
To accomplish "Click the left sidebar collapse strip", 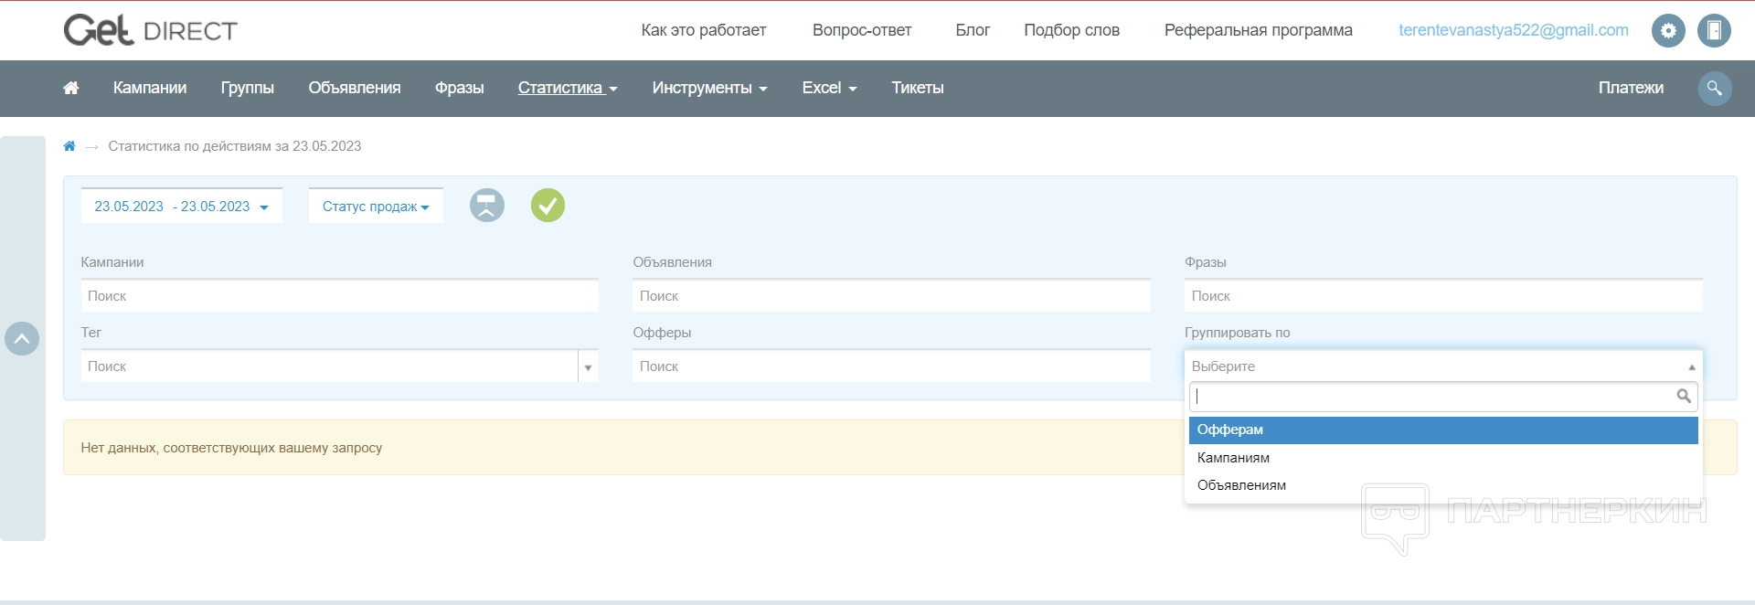I will coord(23,338).
